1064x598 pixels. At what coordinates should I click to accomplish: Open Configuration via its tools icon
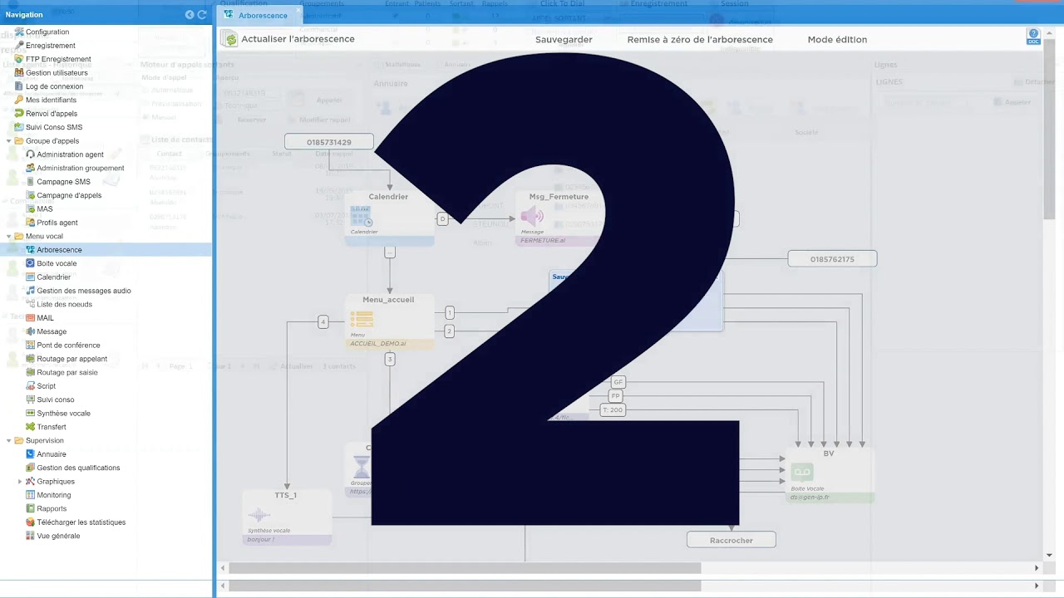tap(19, 32)
